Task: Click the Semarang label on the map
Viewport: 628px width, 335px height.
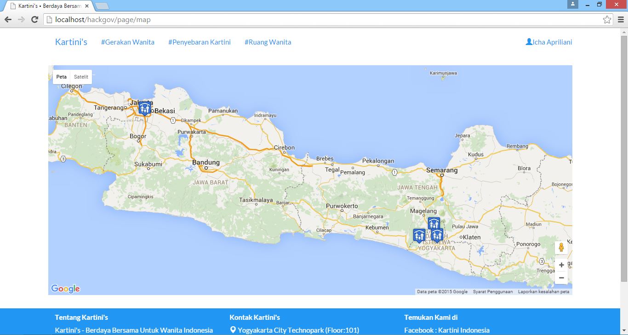Action: point(442,170)
